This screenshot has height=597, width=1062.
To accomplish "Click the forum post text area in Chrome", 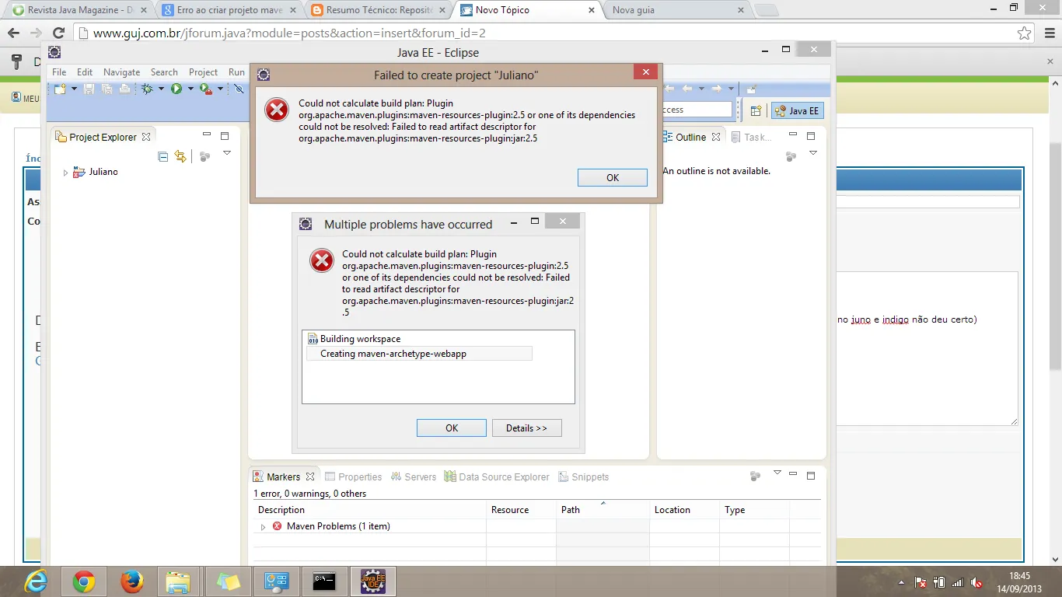I will point(927,348).
